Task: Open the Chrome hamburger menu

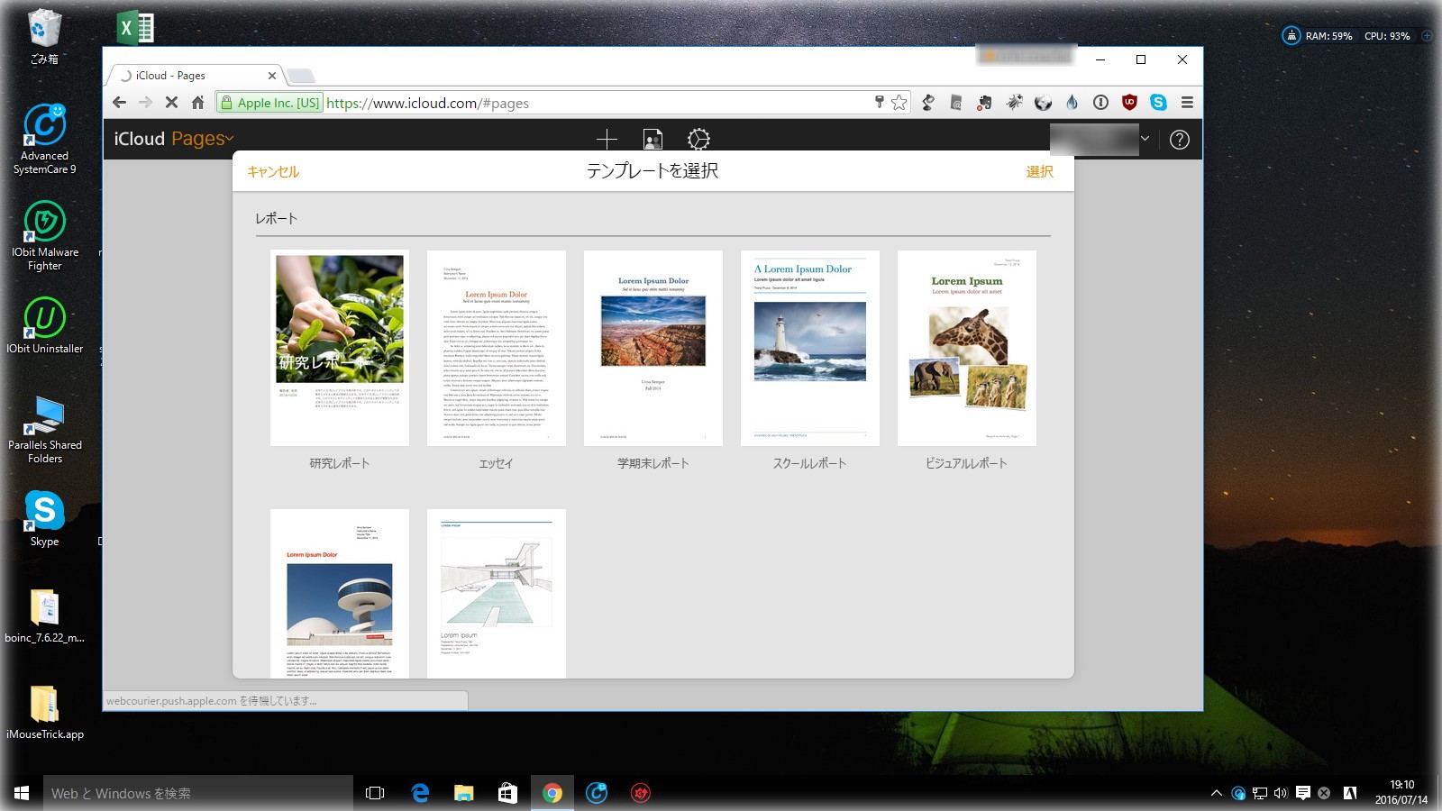Action: click(x=1187, y=103)
